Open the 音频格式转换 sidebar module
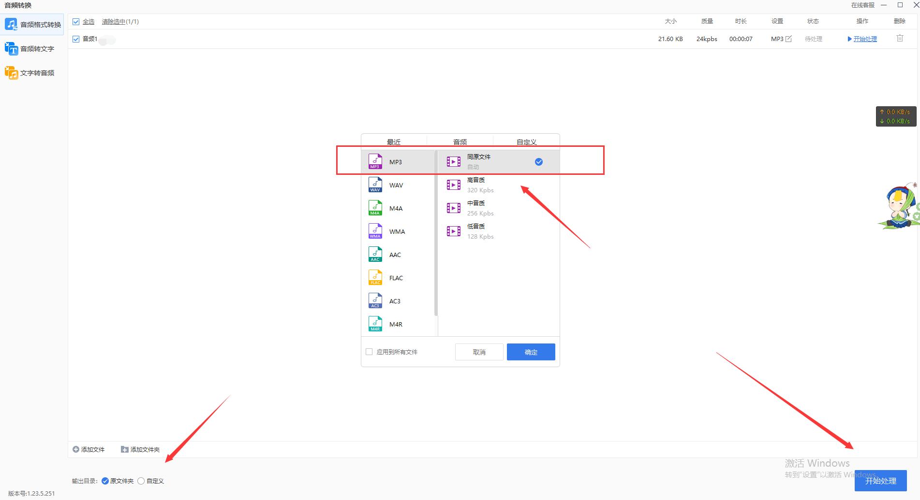 coord(32,24)
